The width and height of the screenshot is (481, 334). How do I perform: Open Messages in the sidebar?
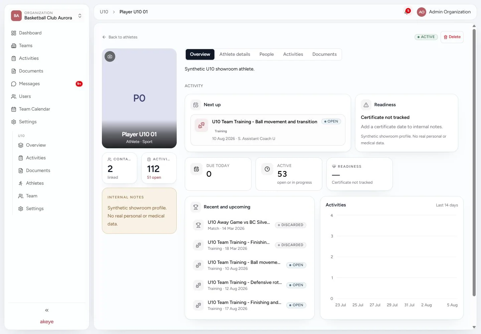(47, 84)
